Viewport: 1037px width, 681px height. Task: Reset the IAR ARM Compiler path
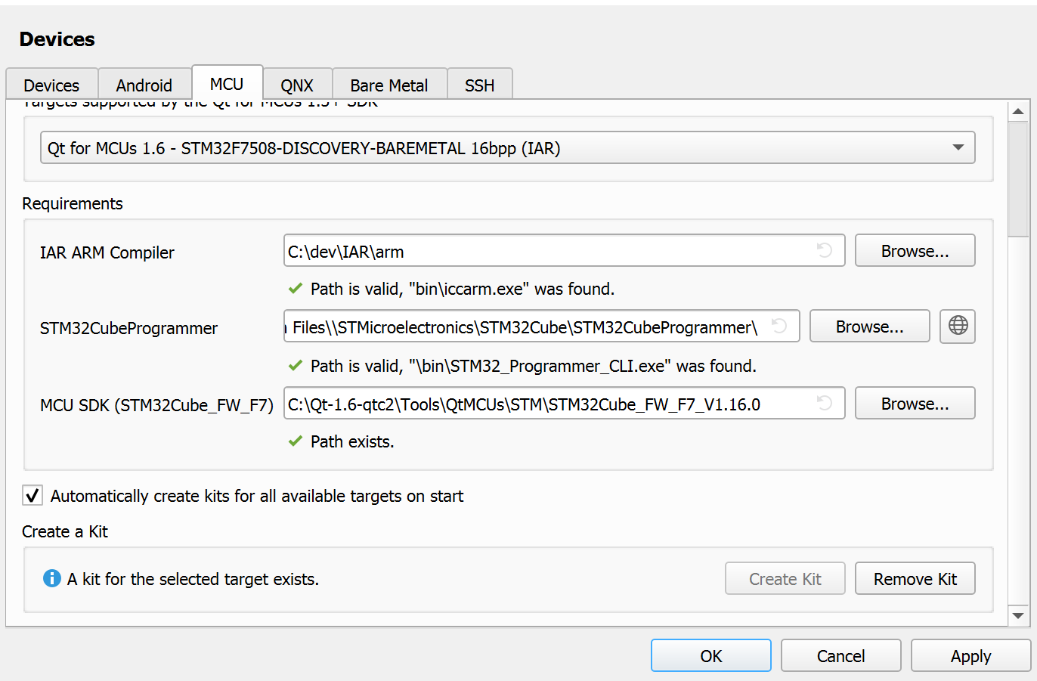coord(825,251)
